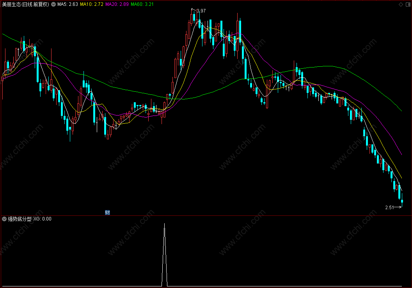Click the 2.51 low price label
This screenshot has height=288, width=412.
pos(389,208)
